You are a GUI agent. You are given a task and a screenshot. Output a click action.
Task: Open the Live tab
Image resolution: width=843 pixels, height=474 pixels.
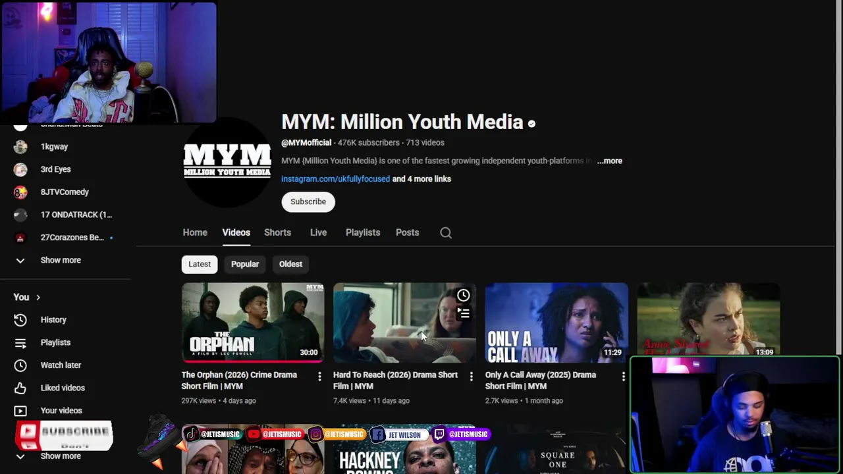[318, 232]
